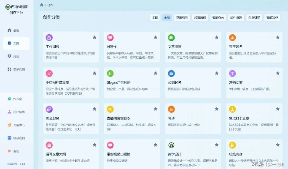
Task: Click the 工作周报 purple card icon
Action: click(x=49, y=38)
